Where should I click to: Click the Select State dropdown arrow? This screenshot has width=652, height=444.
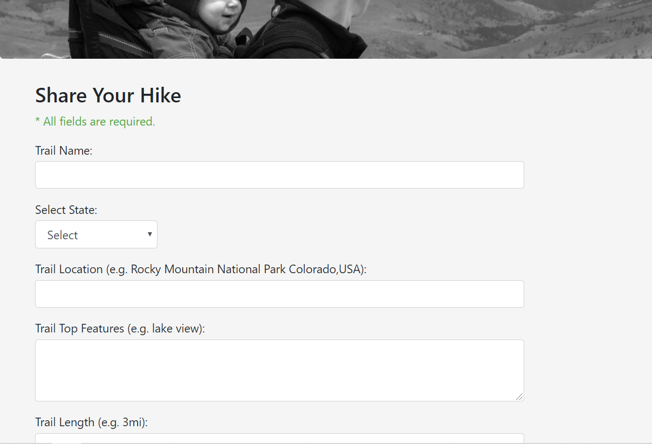tap(149, 234)
